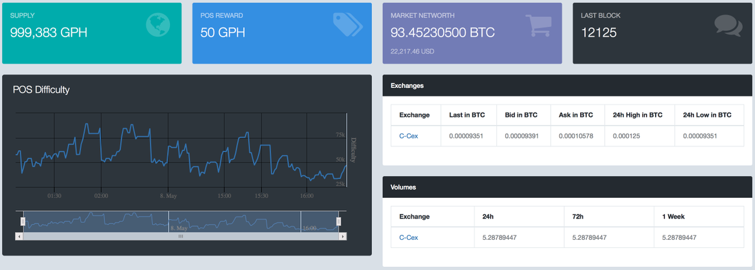Click the Bid in BTC column header
Image resolution: width=755 pixels, height=270 pixels.
click(521, 115)
